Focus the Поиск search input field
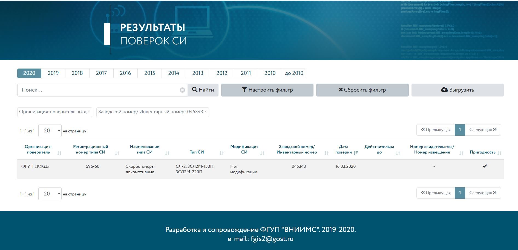The image size is (518, 250). pos(99,90)
